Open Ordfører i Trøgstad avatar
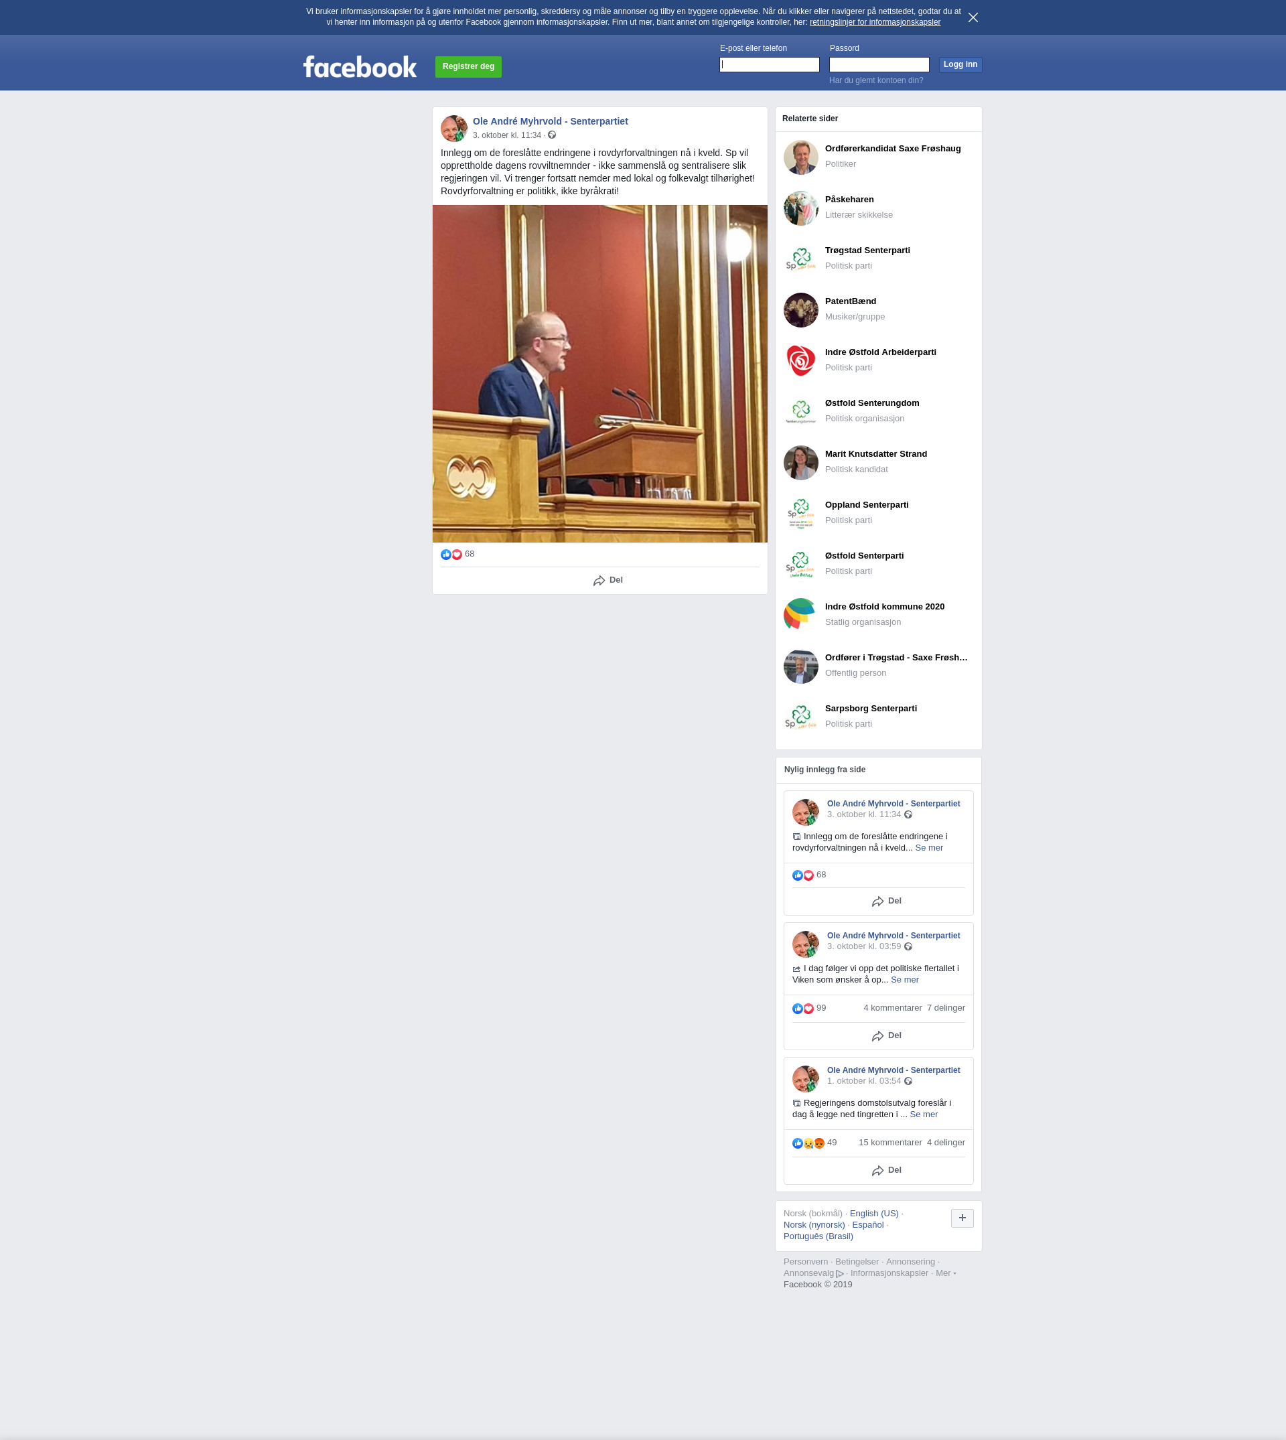This screenshot has height=1440, width=1286. point(800,666)
